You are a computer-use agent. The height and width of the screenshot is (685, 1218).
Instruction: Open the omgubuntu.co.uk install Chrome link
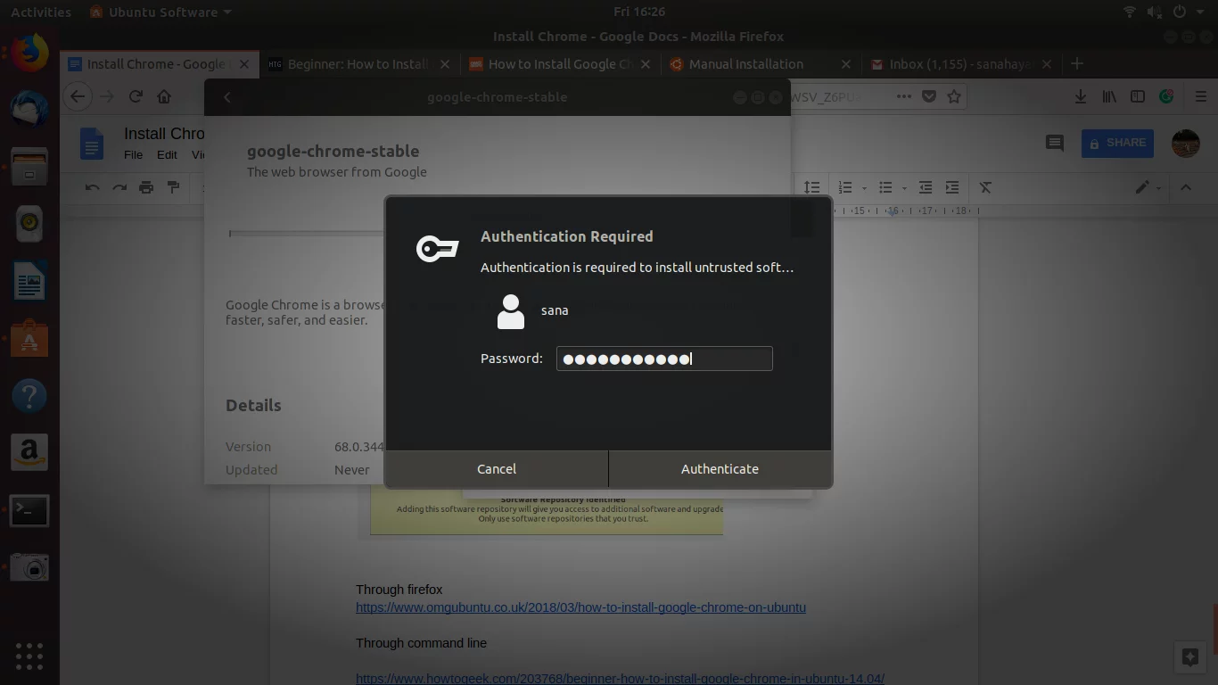click(x=580, y=607)
